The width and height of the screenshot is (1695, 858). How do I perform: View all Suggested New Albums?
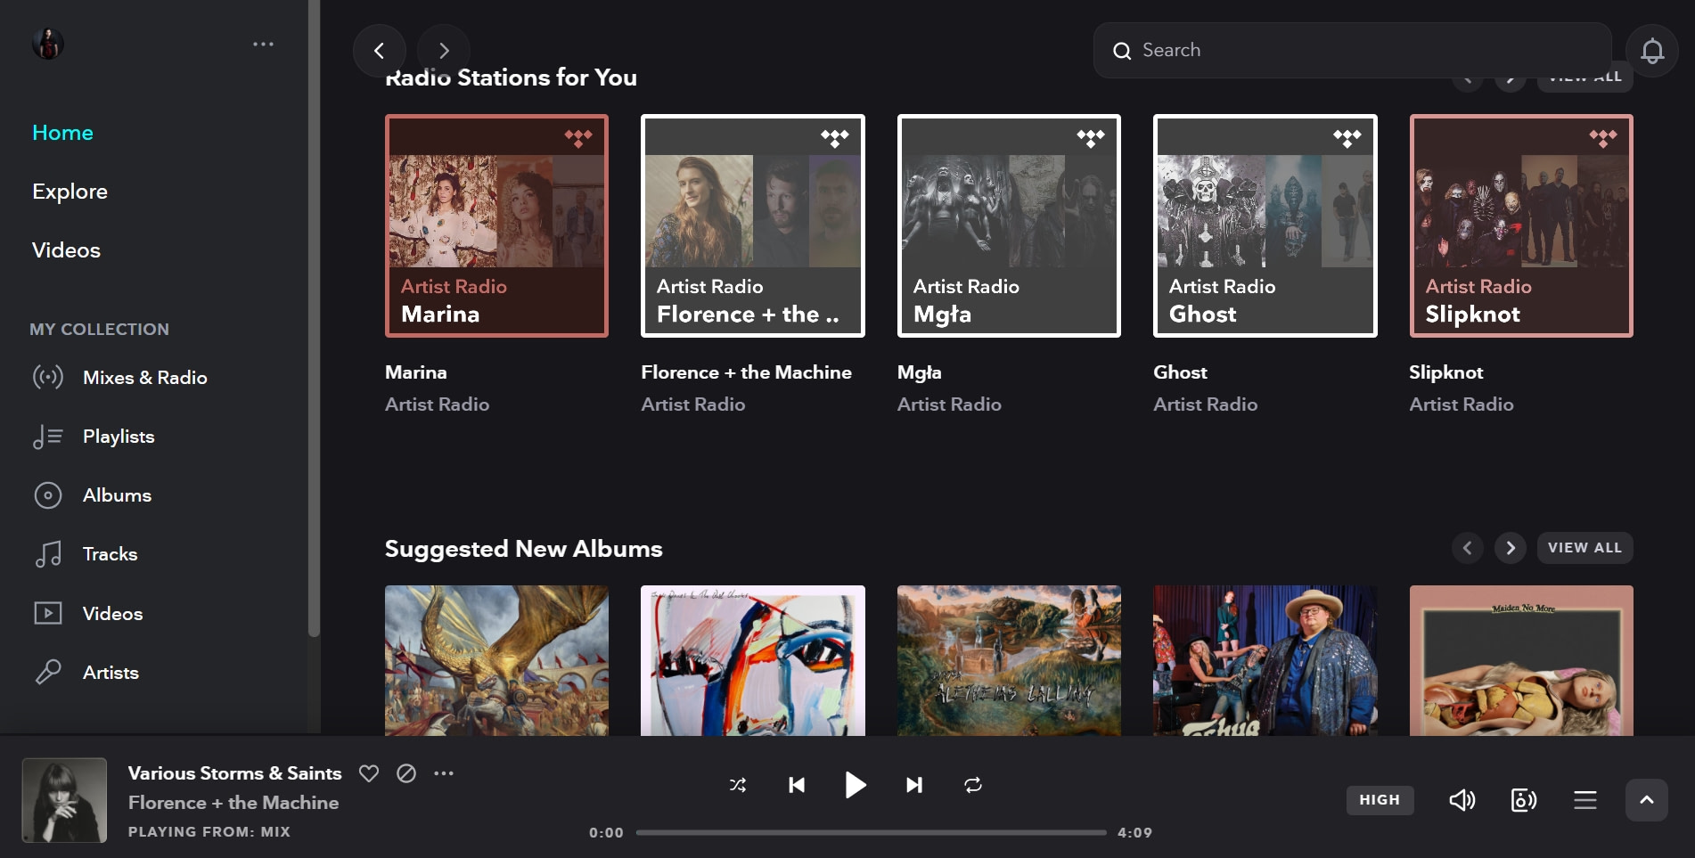pos(1584,548)
